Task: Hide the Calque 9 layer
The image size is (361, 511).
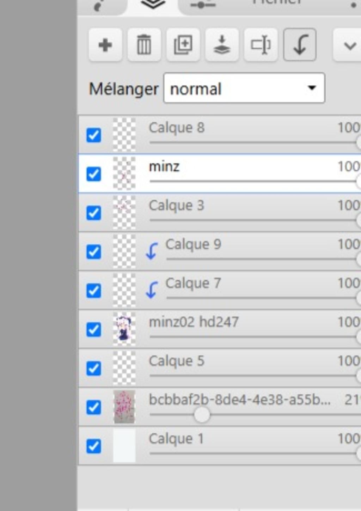Action: tap(94, 252)
